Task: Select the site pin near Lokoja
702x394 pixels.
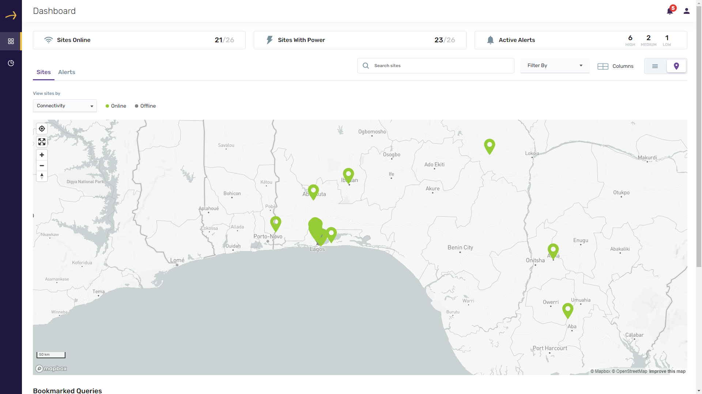Action: click(x=490, y=146)
